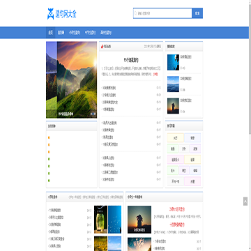251x251 pixels.
Task: Open the underwater diver thumbnail in the sidebar
Action: [x=173, y=62]
